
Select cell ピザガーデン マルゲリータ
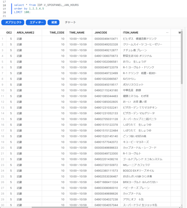[x=146, y=113]
